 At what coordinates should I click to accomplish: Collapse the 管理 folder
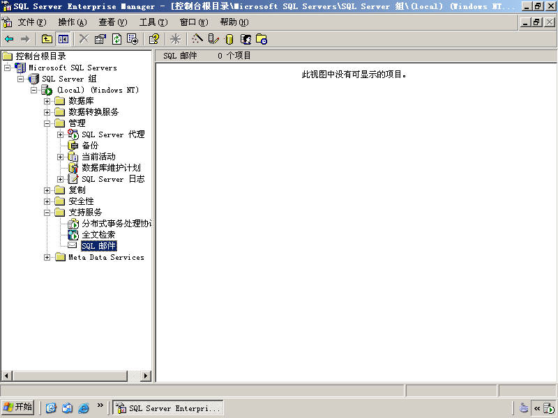(x=47, y=123)
